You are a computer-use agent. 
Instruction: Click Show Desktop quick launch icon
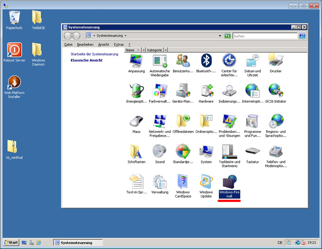click(x=24, y=243)
